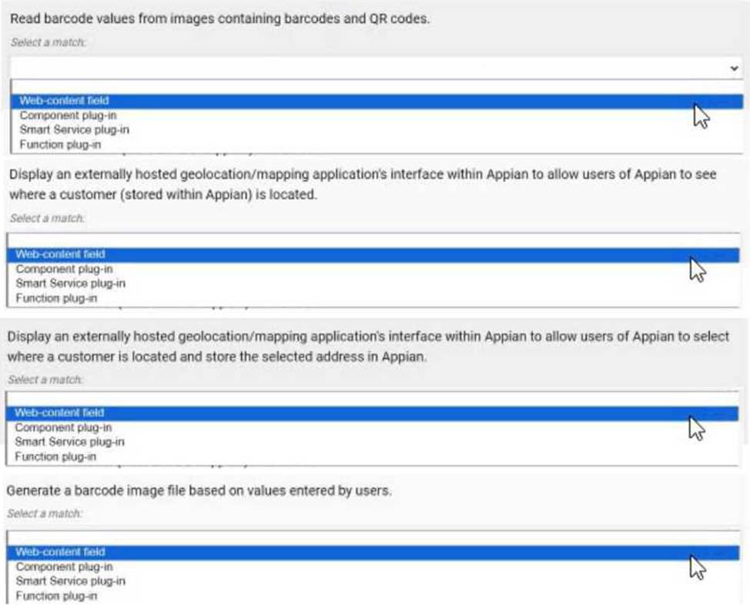
Task: Choose Function plug-in for generate barcode image file
Action: [373, 596]
